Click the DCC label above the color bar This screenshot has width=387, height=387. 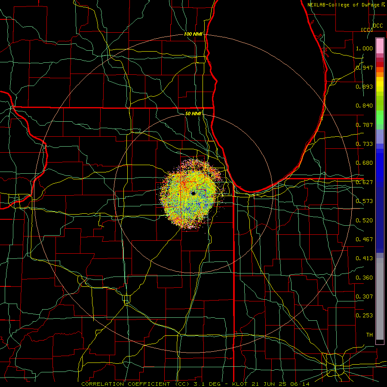[x=378, y=26]
